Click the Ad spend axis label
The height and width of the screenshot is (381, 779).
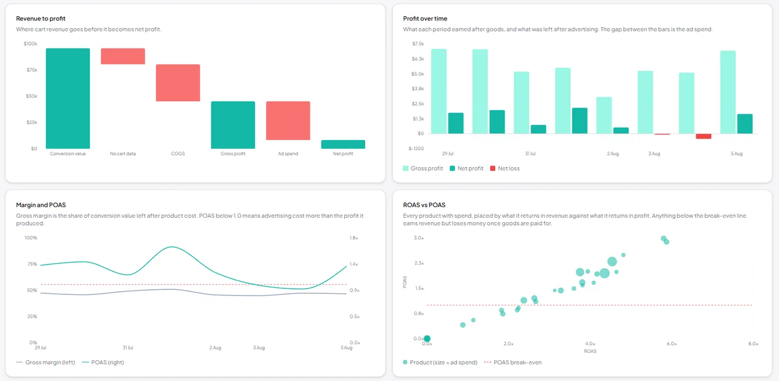288,154
